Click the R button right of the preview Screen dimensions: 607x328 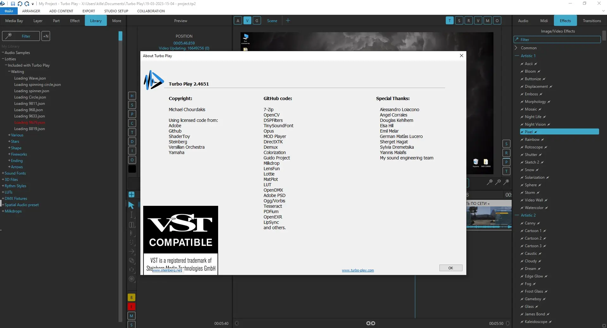point(506,153)
